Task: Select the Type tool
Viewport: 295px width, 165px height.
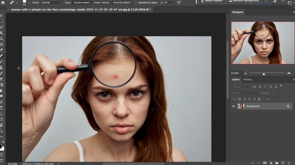Action: click(2, 108)
